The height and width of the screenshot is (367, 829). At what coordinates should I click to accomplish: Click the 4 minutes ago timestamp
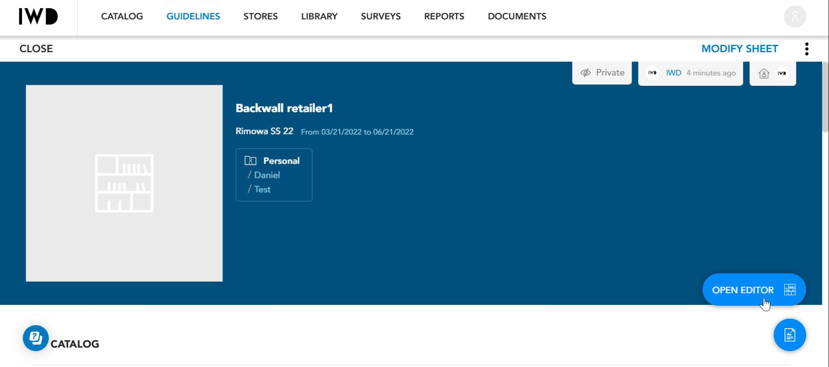tap(711, 73)
